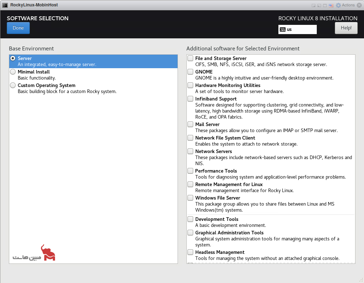Click the full-window size icon in title bar
364x283 pixels.
click(325, 5)
